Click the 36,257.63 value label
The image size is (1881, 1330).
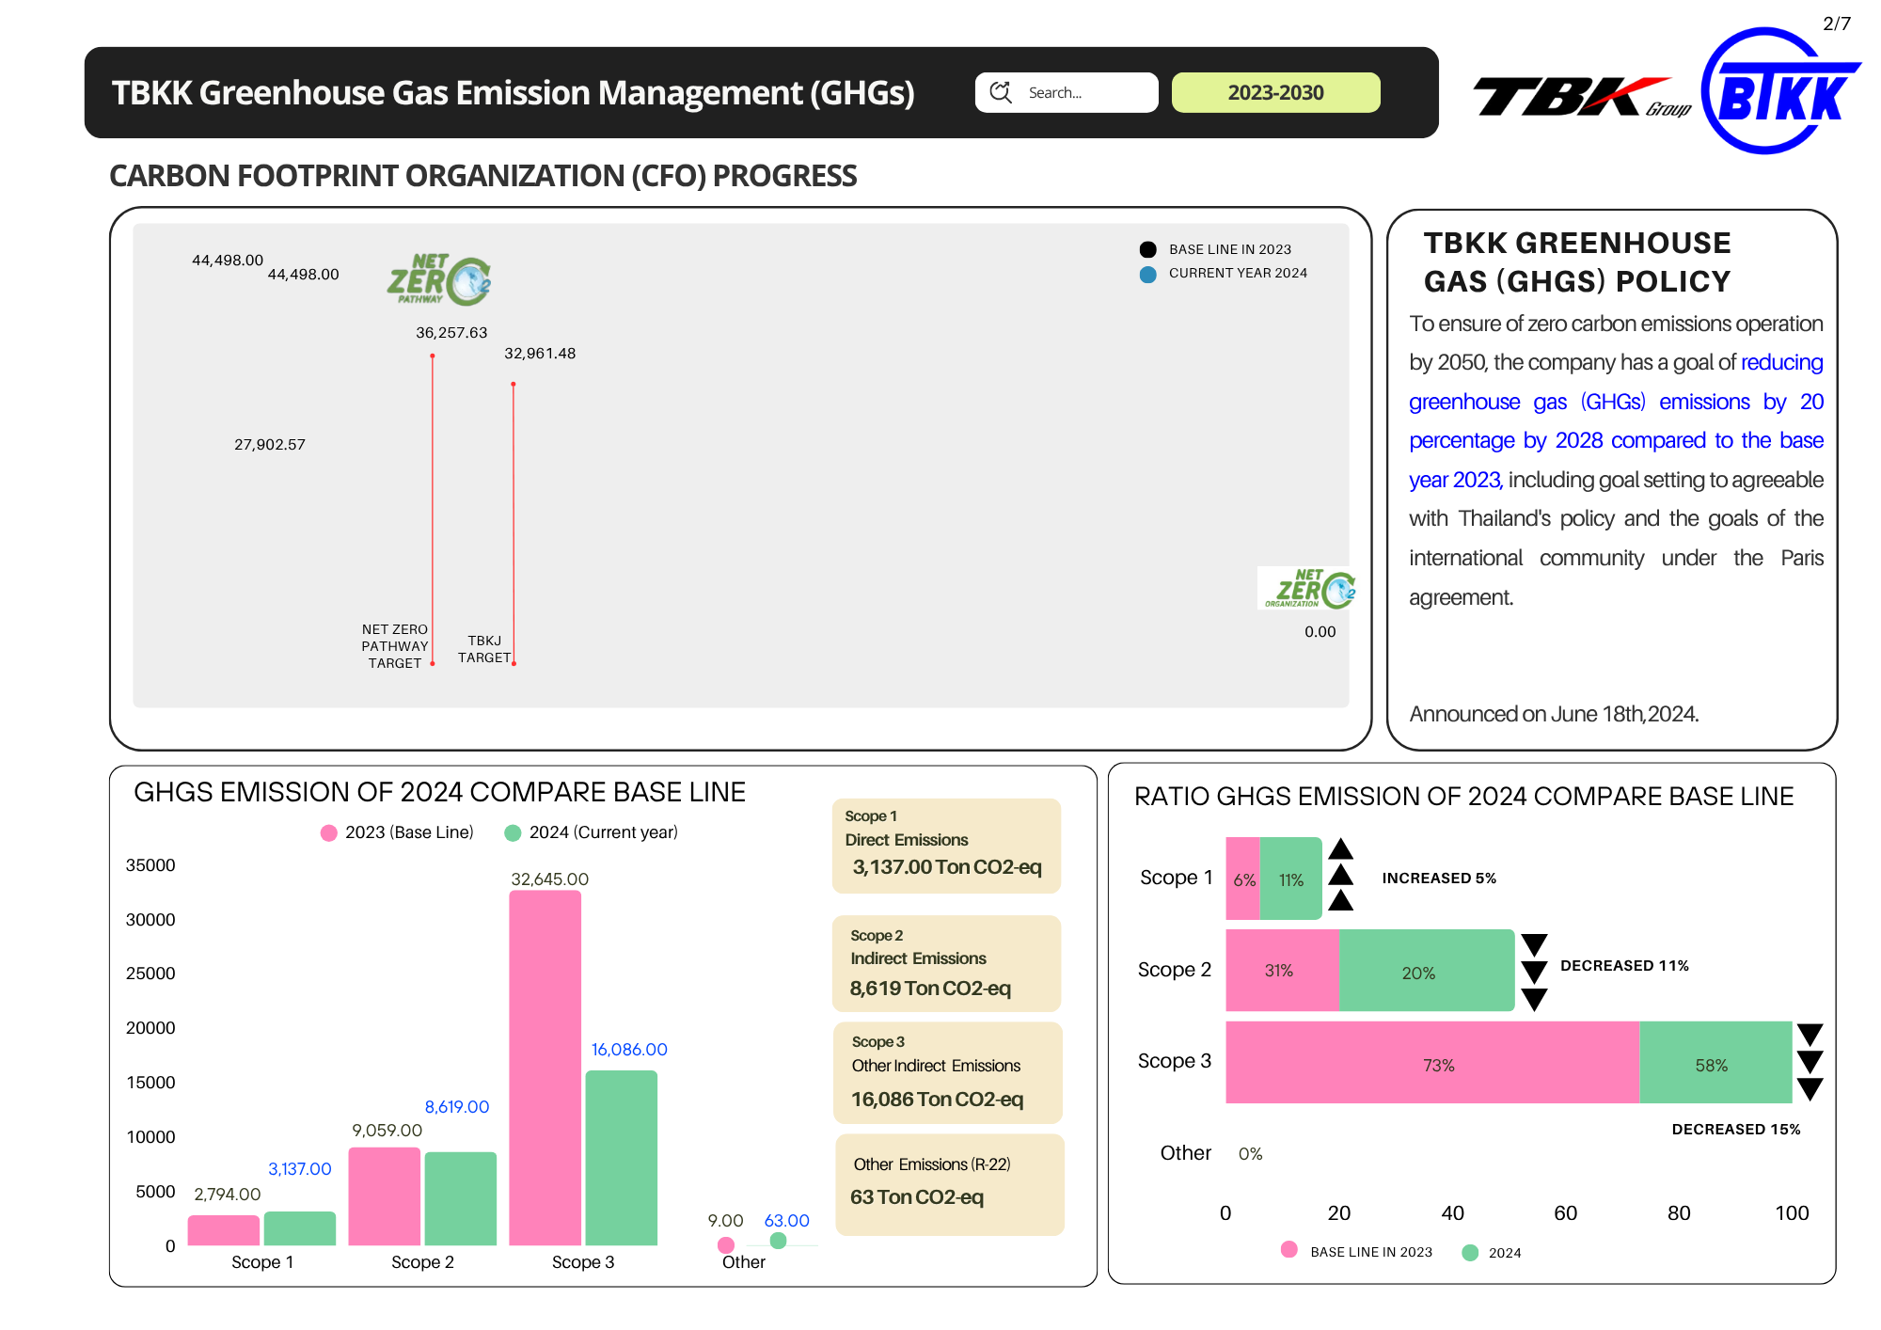pos(451,333)
